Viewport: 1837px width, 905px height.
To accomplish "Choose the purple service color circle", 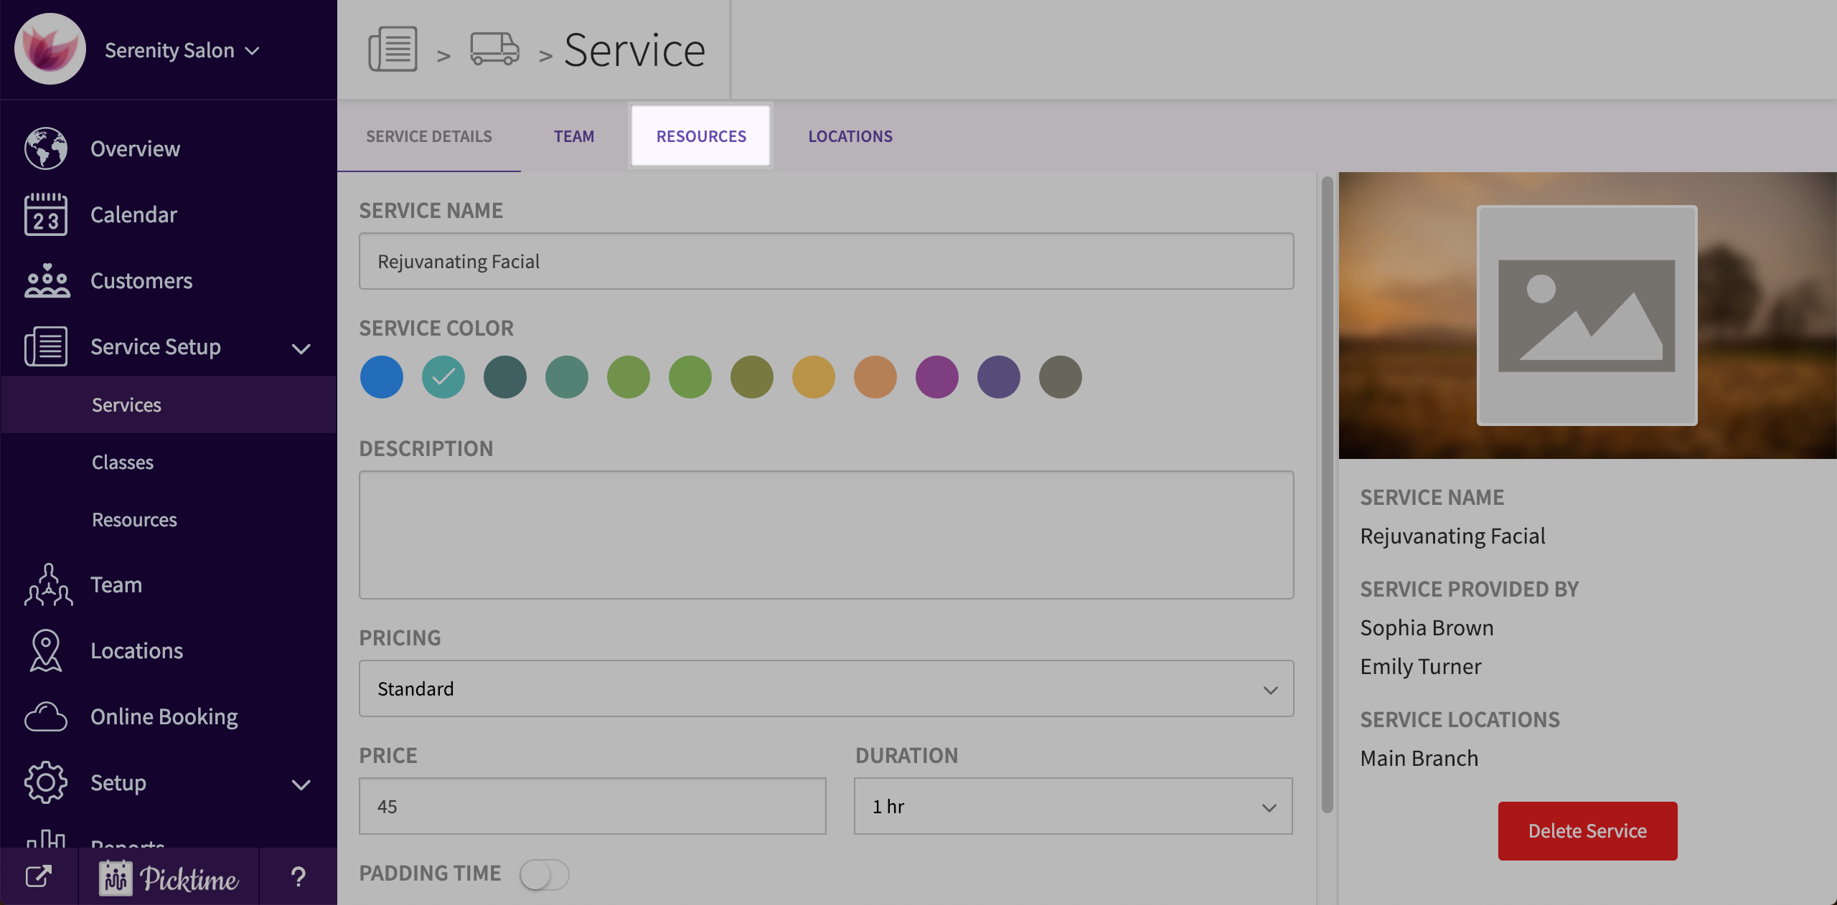I will (937, 376).
